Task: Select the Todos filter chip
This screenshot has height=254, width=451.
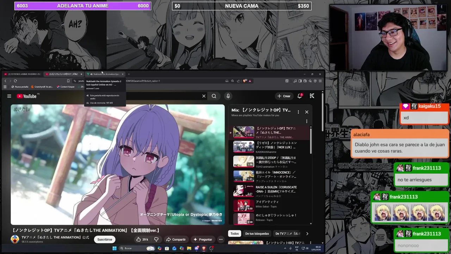Action: (234, 234)
